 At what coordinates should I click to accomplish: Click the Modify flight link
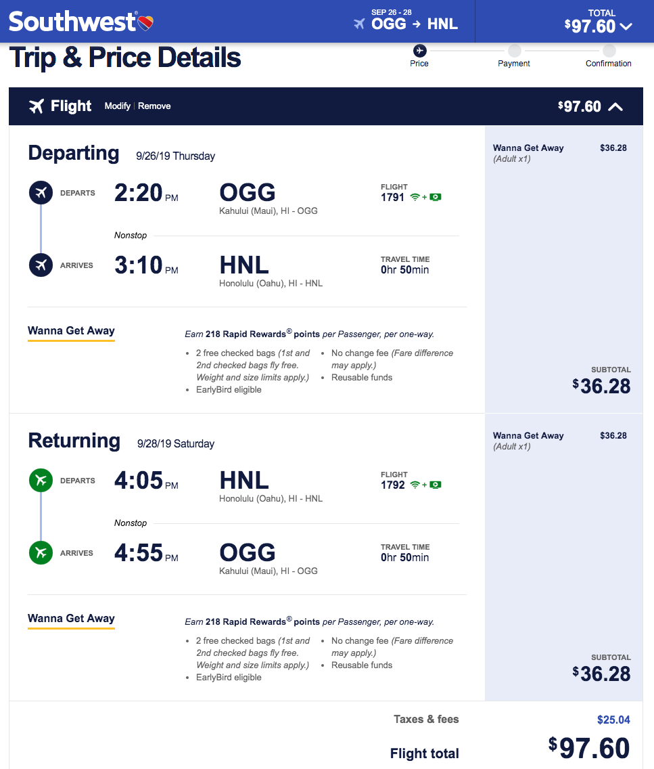(x=117, y=106)
